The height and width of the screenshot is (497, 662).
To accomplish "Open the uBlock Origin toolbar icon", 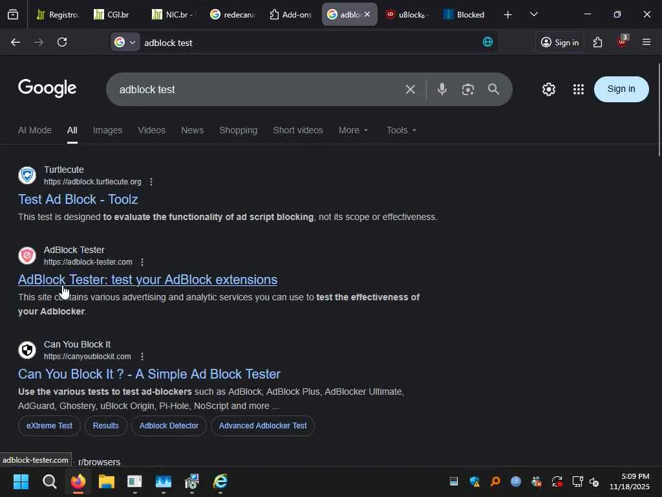I will pos(622,41).
